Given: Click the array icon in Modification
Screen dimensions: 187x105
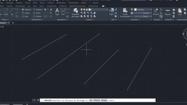Looking at the screenshot, I should click(45, 16).
